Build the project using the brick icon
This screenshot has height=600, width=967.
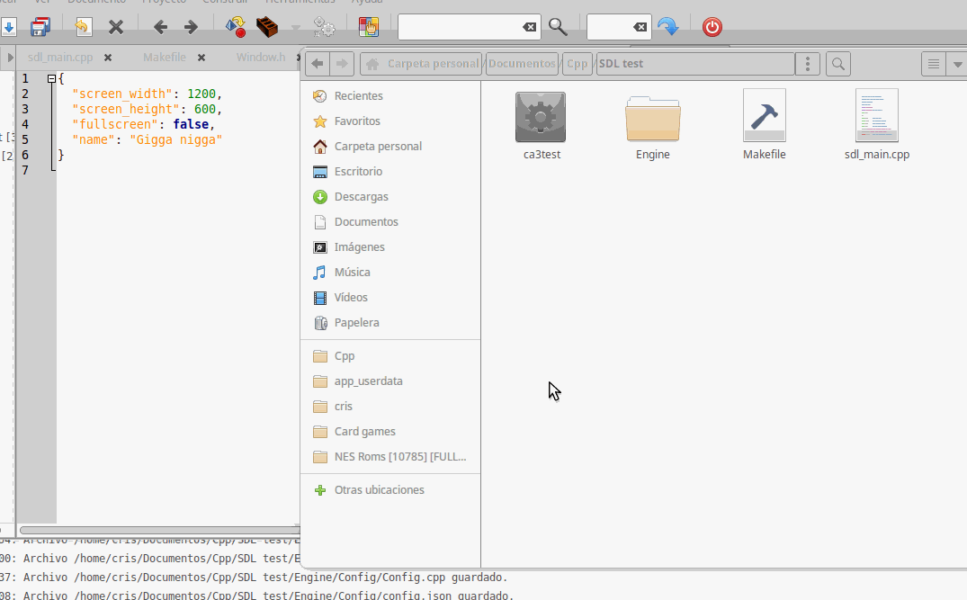(x=267, y=27)
